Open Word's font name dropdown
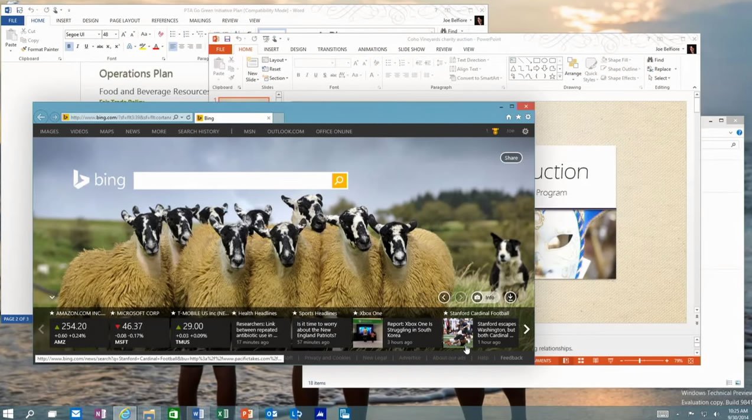 pyautogui.click(x=96, y=35)
